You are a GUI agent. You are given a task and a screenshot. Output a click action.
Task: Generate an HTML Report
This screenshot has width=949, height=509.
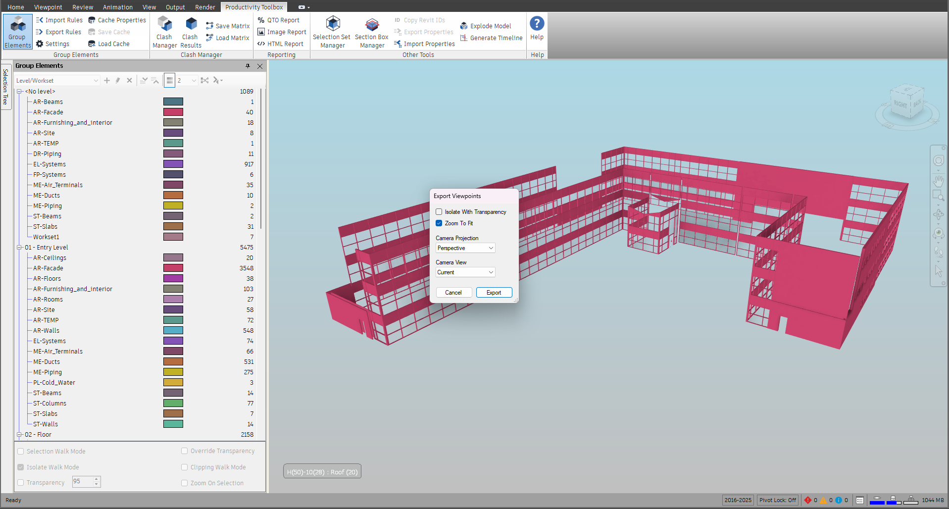281,44
